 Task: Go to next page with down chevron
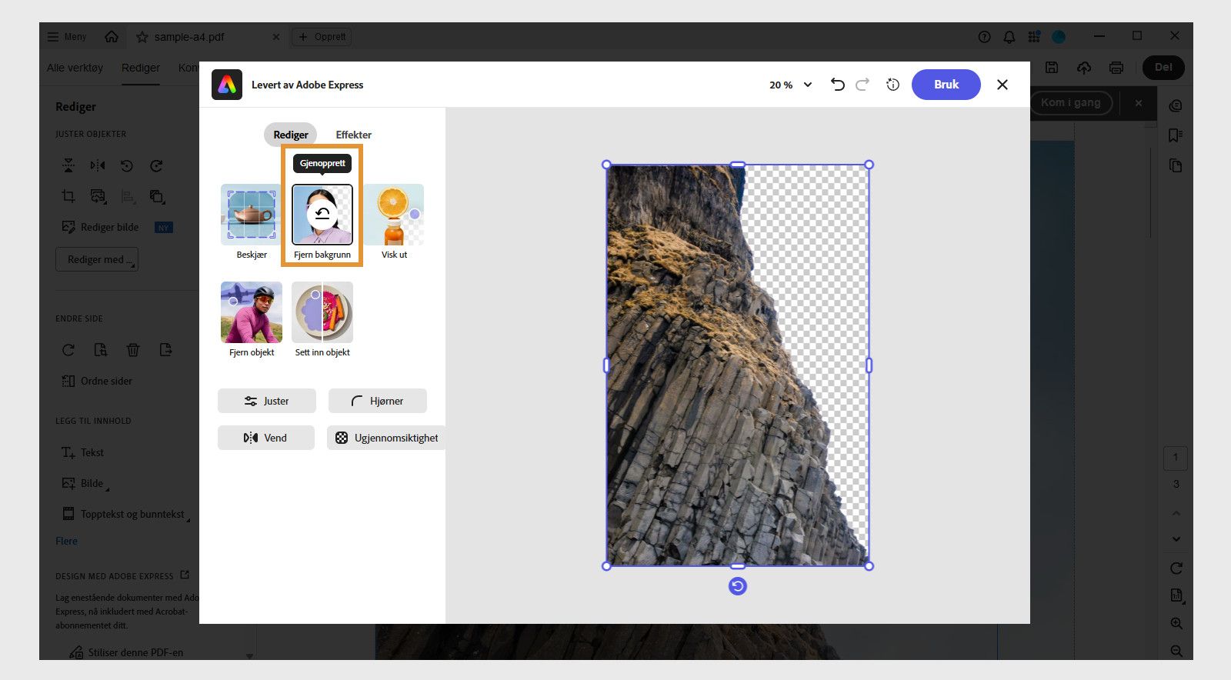(x=1176, y=538)
